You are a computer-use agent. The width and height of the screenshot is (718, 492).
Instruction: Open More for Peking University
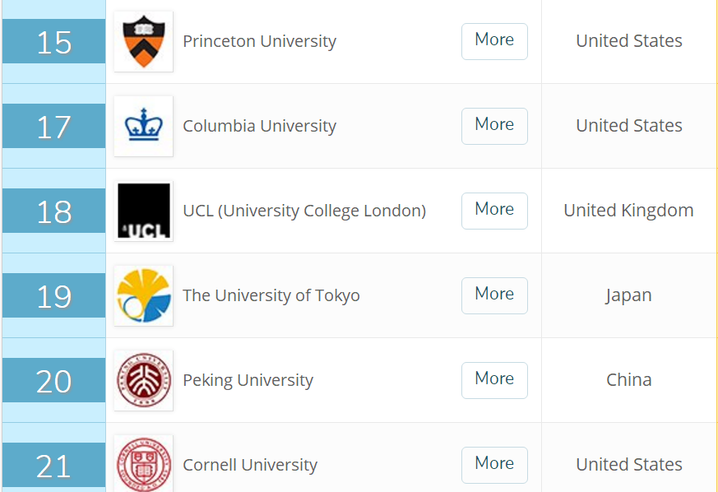(494, 380)
